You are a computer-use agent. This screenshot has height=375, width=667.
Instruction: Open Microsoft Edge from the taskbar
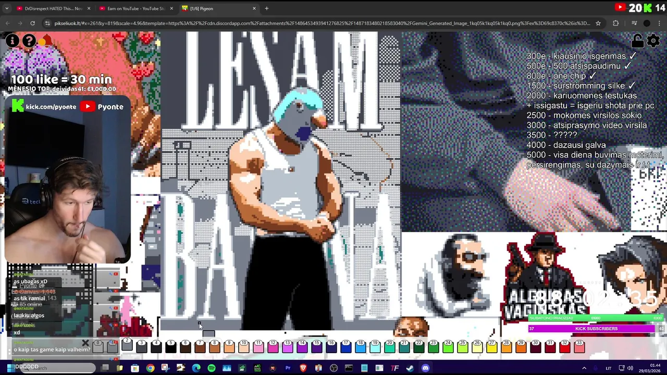tap(196, 368)
